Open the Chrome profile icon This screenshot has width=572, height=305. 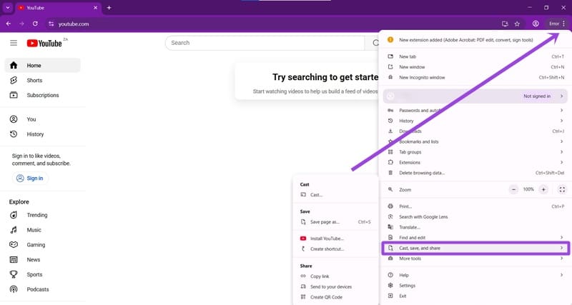536,24
